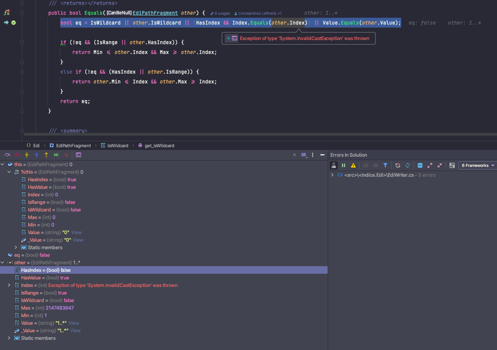Click the expand-all arrows icon in Errors panel

coord(430,165)
